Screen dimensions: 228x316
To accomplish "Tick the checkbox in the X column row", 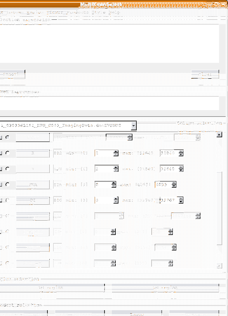I will 1,153.
